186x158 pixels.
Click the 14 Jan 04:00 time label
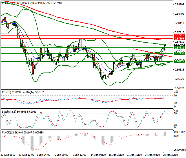[x=98, y=155]
